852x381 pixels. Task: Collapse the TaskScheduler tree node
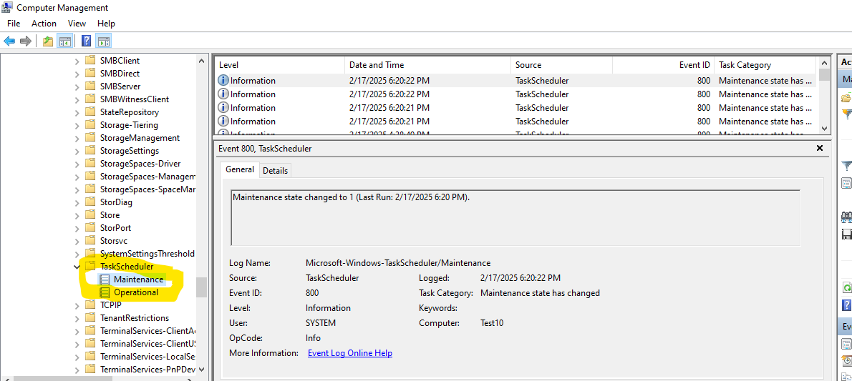[77, 267]
